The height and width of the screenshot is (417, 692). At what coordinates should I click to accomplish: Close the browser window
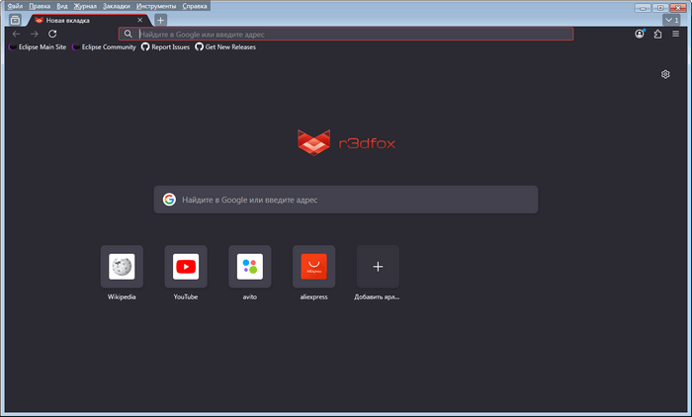(x=678, y=8)
